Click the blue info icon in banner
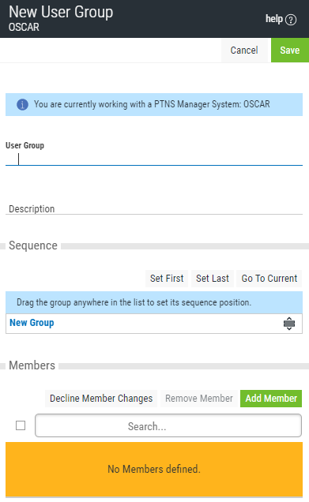The image size is (309, 502). [x=22, y=104]
